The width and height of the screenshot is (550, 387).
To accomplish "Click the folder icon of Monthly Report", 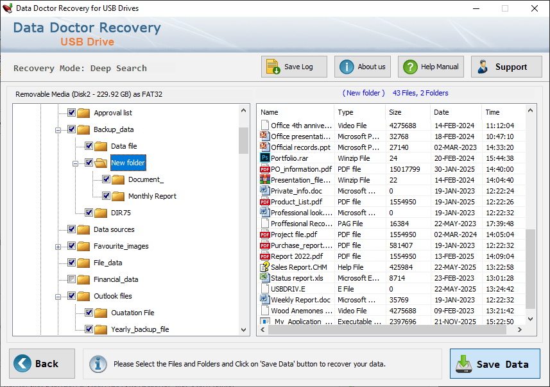I will tap(118, 196).
